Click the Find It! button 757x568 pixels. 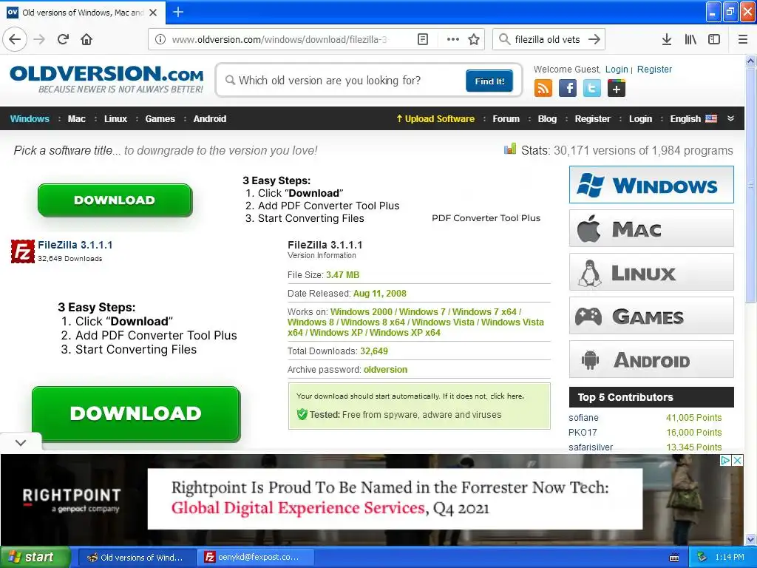tap(489, 81)
